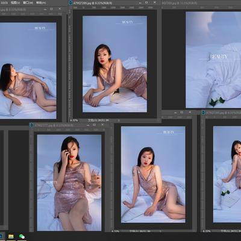Maximize the document window showing the reclining woman looking away
Image resolution: width=241 pixels, height=241 pixels.
51,9
